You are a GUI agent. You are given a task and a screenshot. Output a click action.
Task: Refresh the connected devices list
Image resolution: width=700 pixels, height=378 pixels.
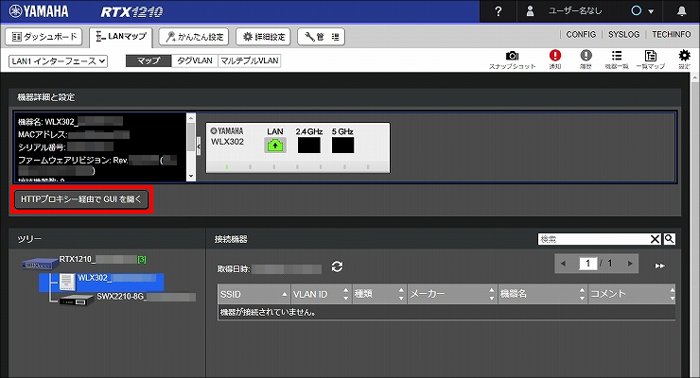[337, 266]
